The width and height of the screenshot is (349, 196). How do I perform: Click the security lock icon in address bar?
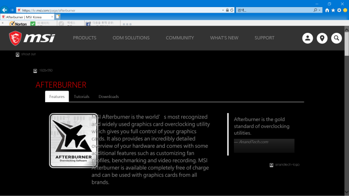point(227,10)
